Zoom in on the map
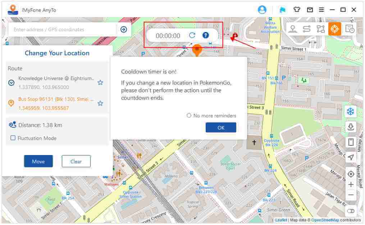The width and height of the screenshot is (365, 225). [x=351, y=185]
